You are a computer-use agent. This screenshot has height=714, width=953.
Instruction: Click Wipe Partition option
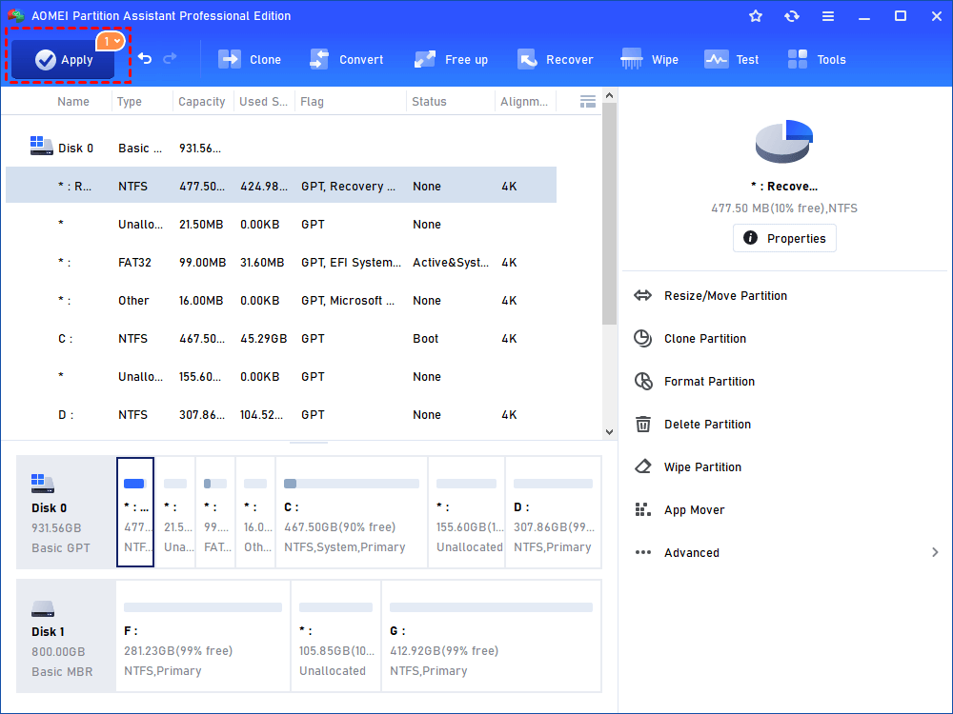[702, 466]
